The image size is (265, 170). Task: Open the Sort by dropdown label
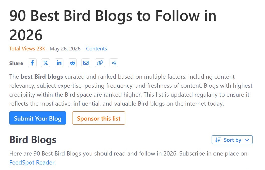[x=232, y=140]
